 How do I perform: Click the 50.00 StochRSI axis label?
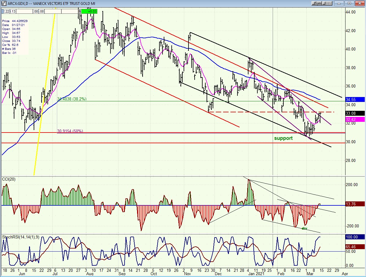click(x=351, y=252)
